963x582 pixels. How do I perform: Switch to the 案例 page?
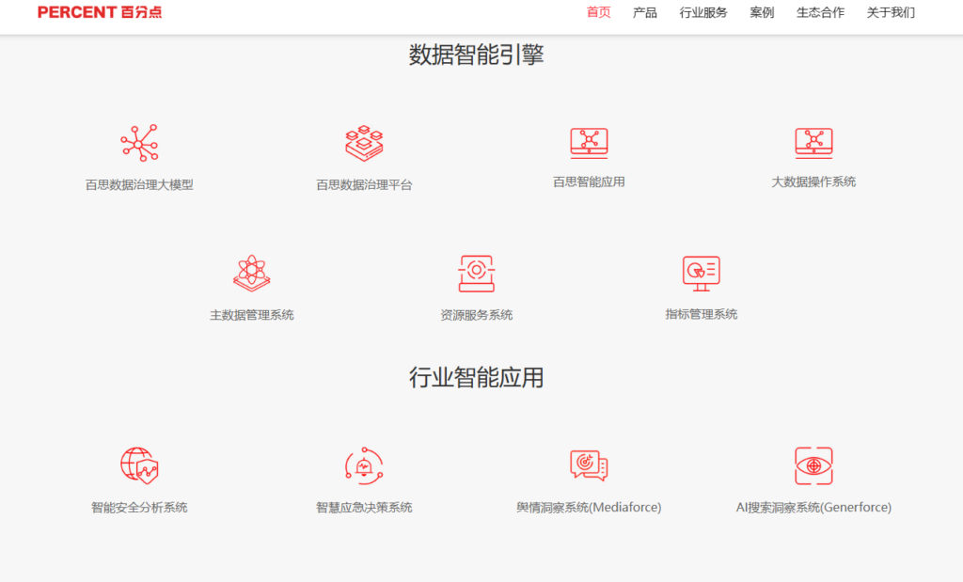pyautogui.click(x=762, y=13)
